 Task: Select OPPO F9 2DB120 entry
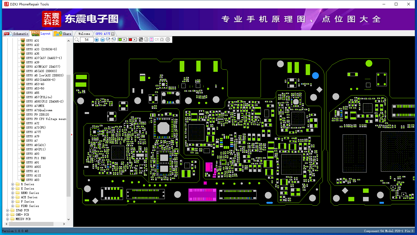(x=38, y=115)
